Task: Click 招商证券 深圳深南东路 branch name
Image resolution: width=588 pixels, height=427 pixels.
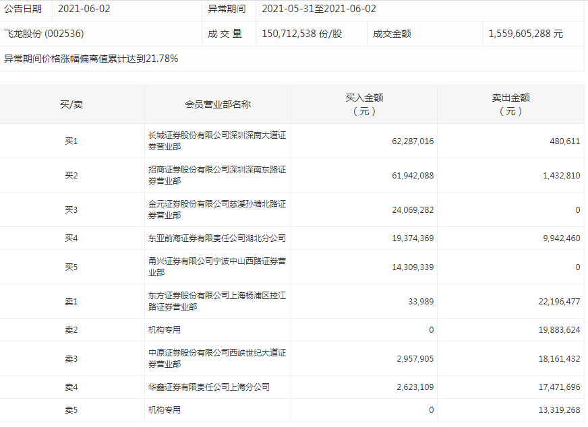Action: [217, 175]
